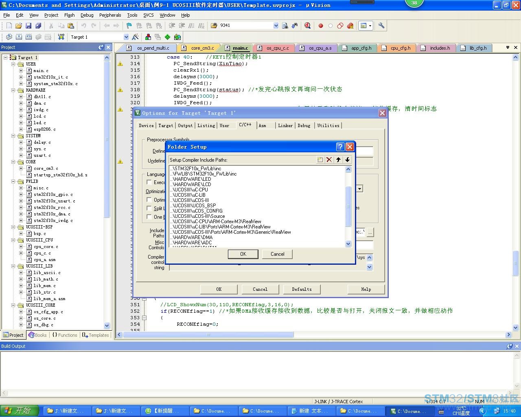Click the Save icon in toolbar

click(28, 26)
